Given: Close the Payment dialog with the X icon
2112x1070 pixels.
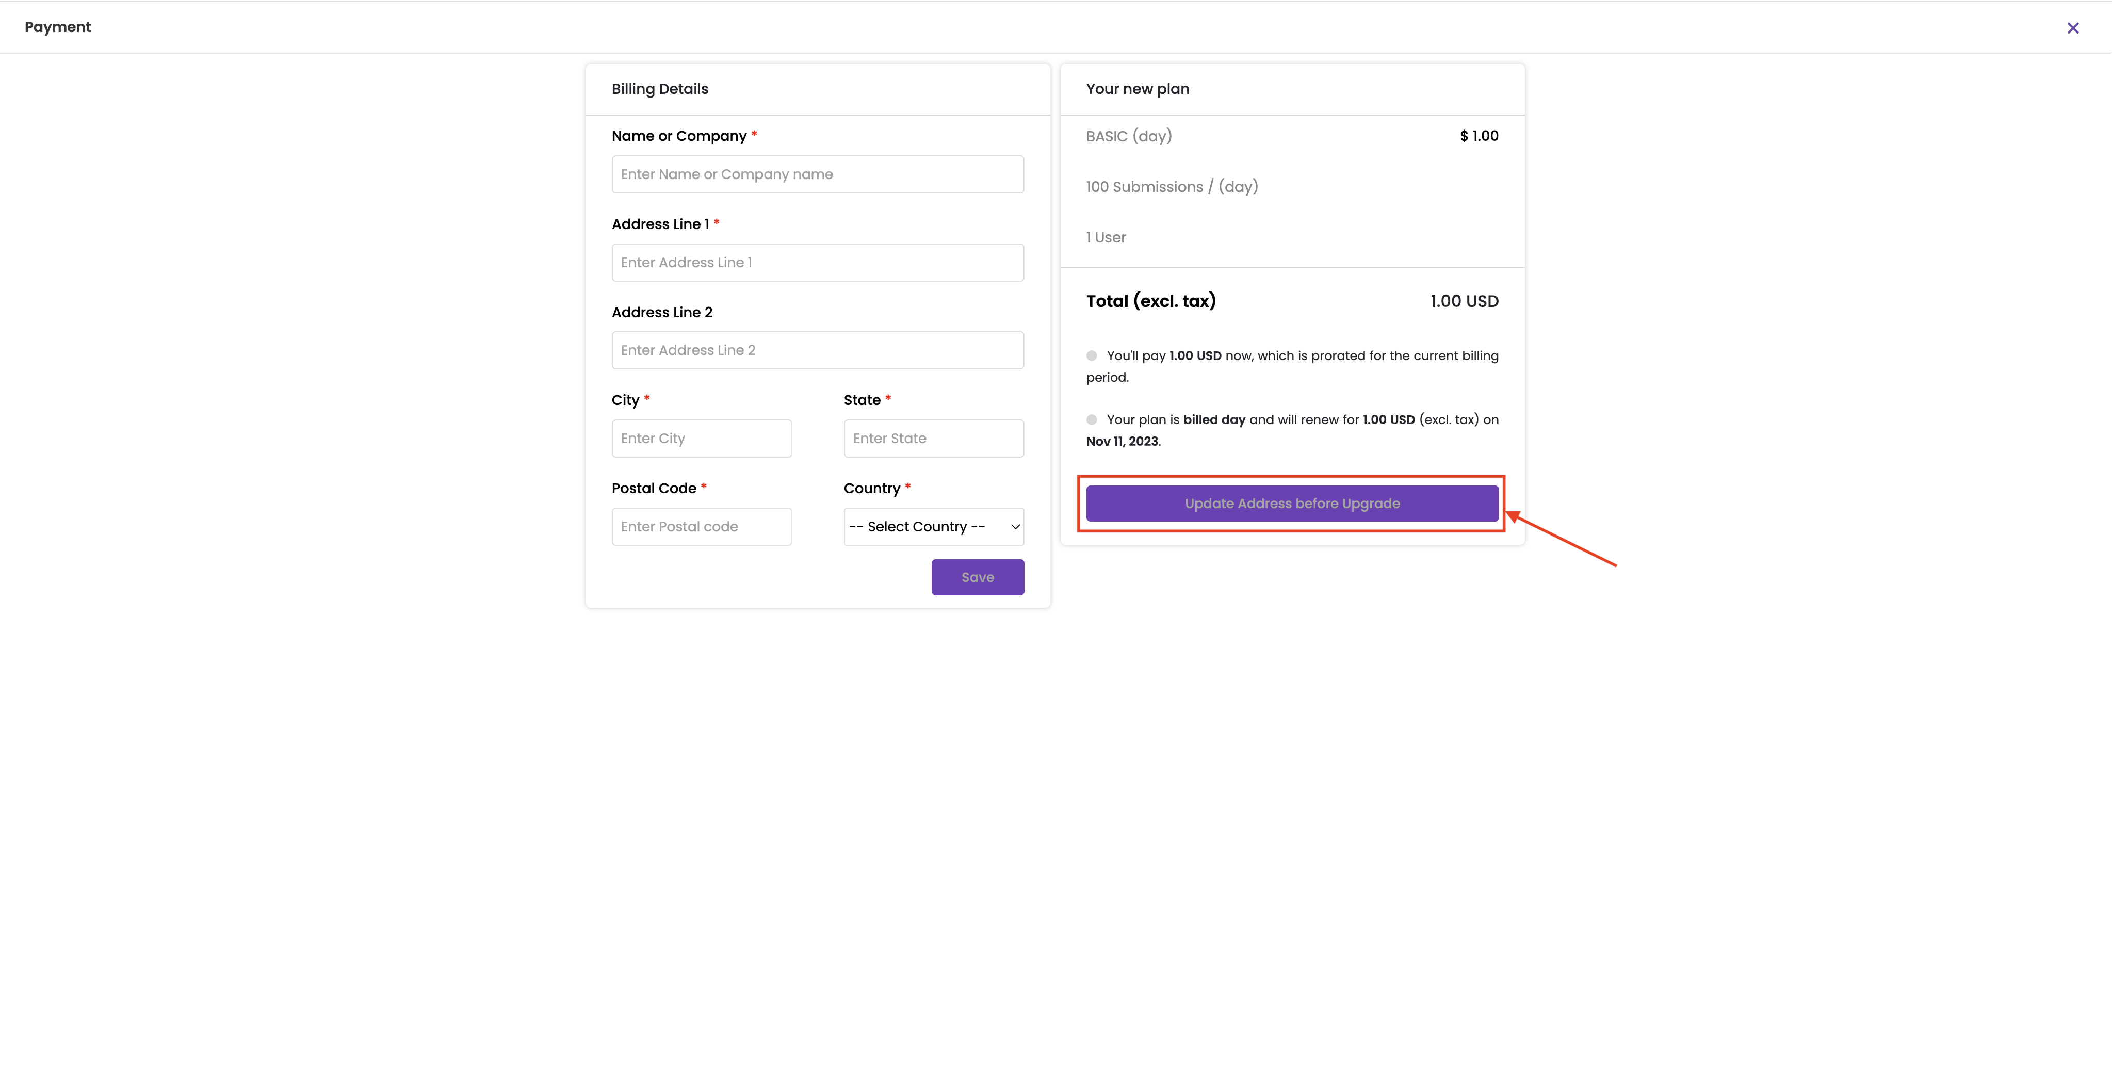Looking at the screenshot, I should pos(2073,28).
